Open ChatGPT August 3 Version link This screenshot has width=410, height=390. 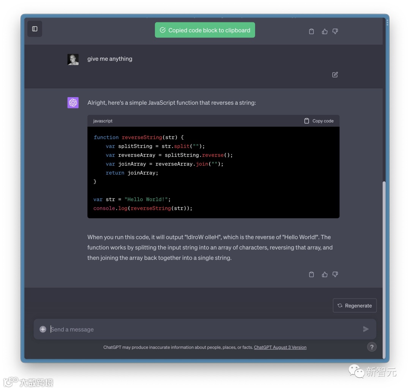coord(280,347)
